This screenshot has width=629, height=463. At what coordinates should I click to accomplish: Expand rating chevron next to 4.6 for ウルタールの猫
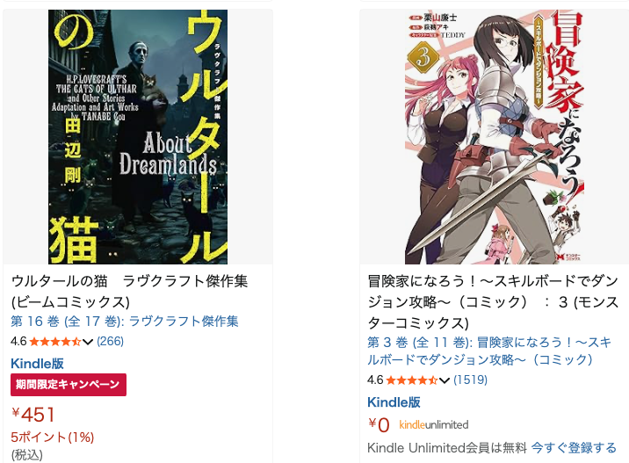tap(88, 342)
